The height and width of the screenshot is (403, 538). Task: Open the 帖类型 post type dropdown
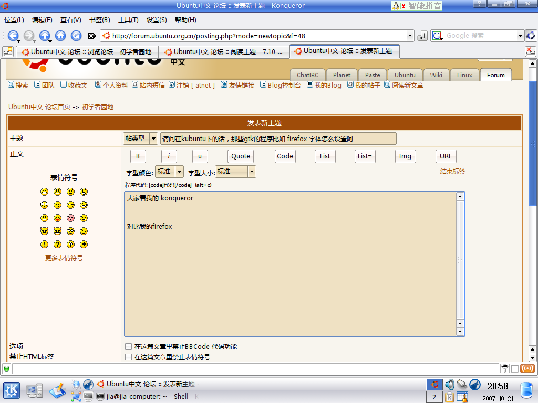140,139
